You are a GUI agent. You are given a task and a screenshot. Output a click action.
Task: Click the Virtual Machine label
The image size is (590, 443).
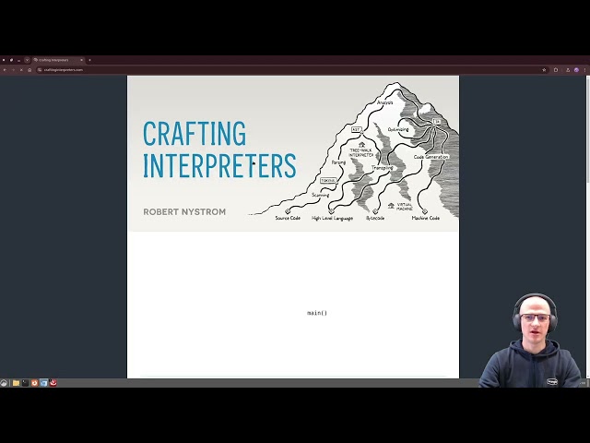click(404, 207)
